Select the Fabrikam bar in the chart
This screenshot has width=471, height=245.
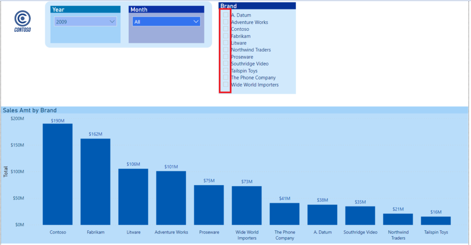tap(96, 182)
